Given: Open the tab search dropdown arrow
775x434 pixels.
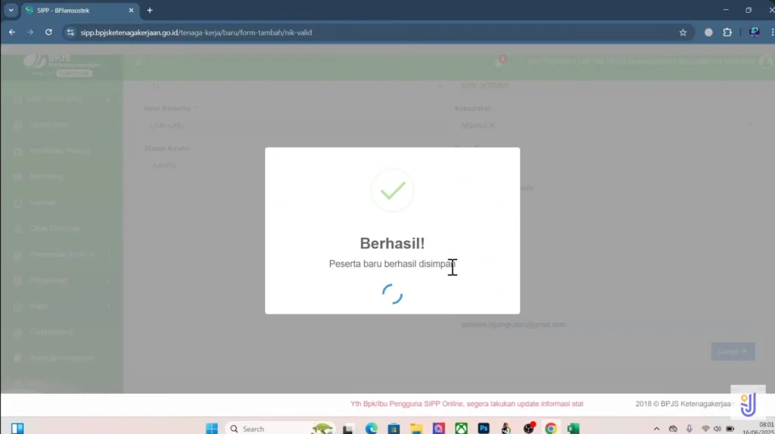Looking at the screenshot, I should pos(11,10).
